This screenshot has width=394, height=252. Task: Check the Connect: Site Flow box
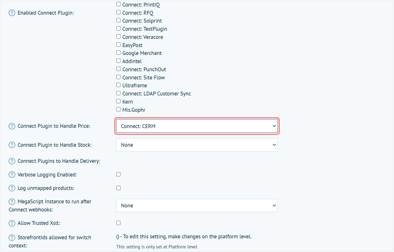click(119, 77)
